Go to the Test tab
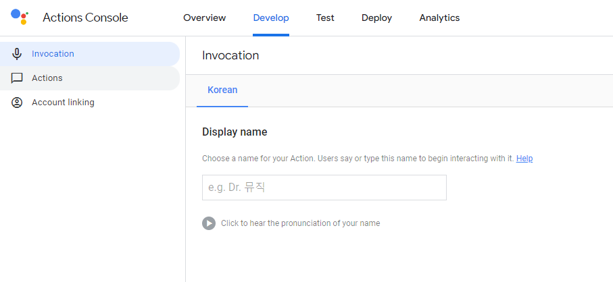 tap(325, 18)
